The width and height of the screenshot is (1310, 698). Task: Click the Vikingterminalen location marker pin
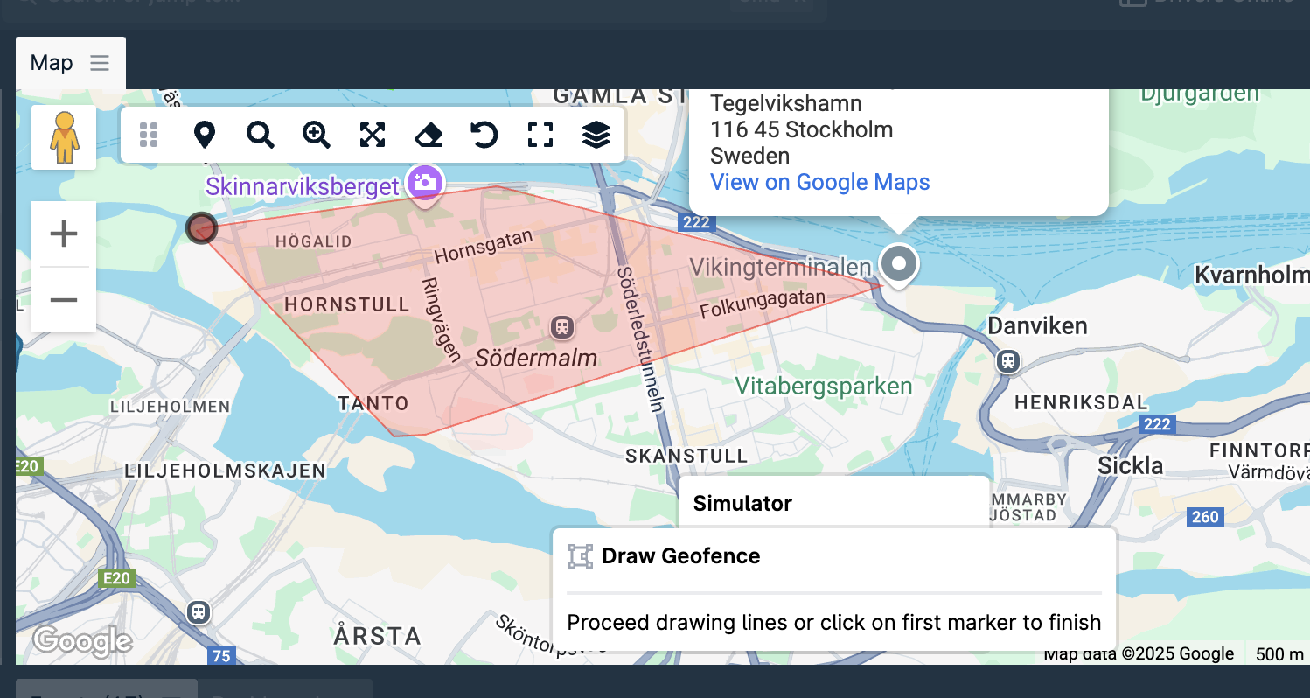(x=898, y=264)
